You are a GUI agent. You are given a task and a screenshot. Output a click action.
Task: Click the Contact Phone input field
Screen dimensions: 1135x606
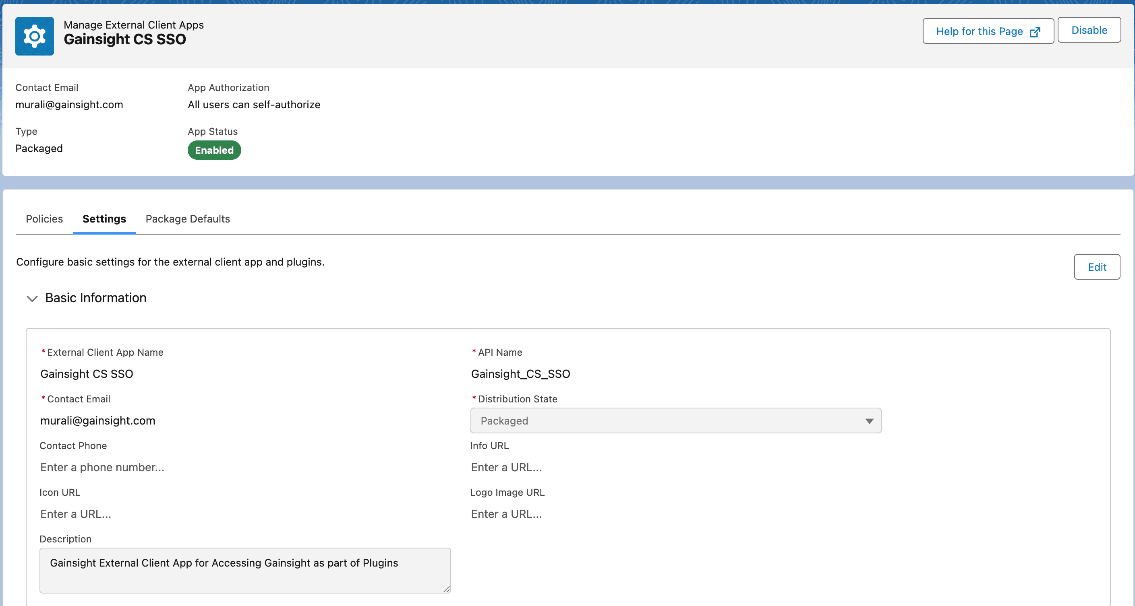click(245, 467)
